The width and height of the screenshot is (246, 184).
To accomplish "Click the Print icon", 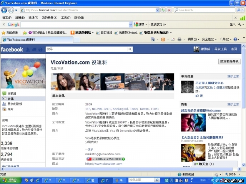I will click(x=180, y=39).
